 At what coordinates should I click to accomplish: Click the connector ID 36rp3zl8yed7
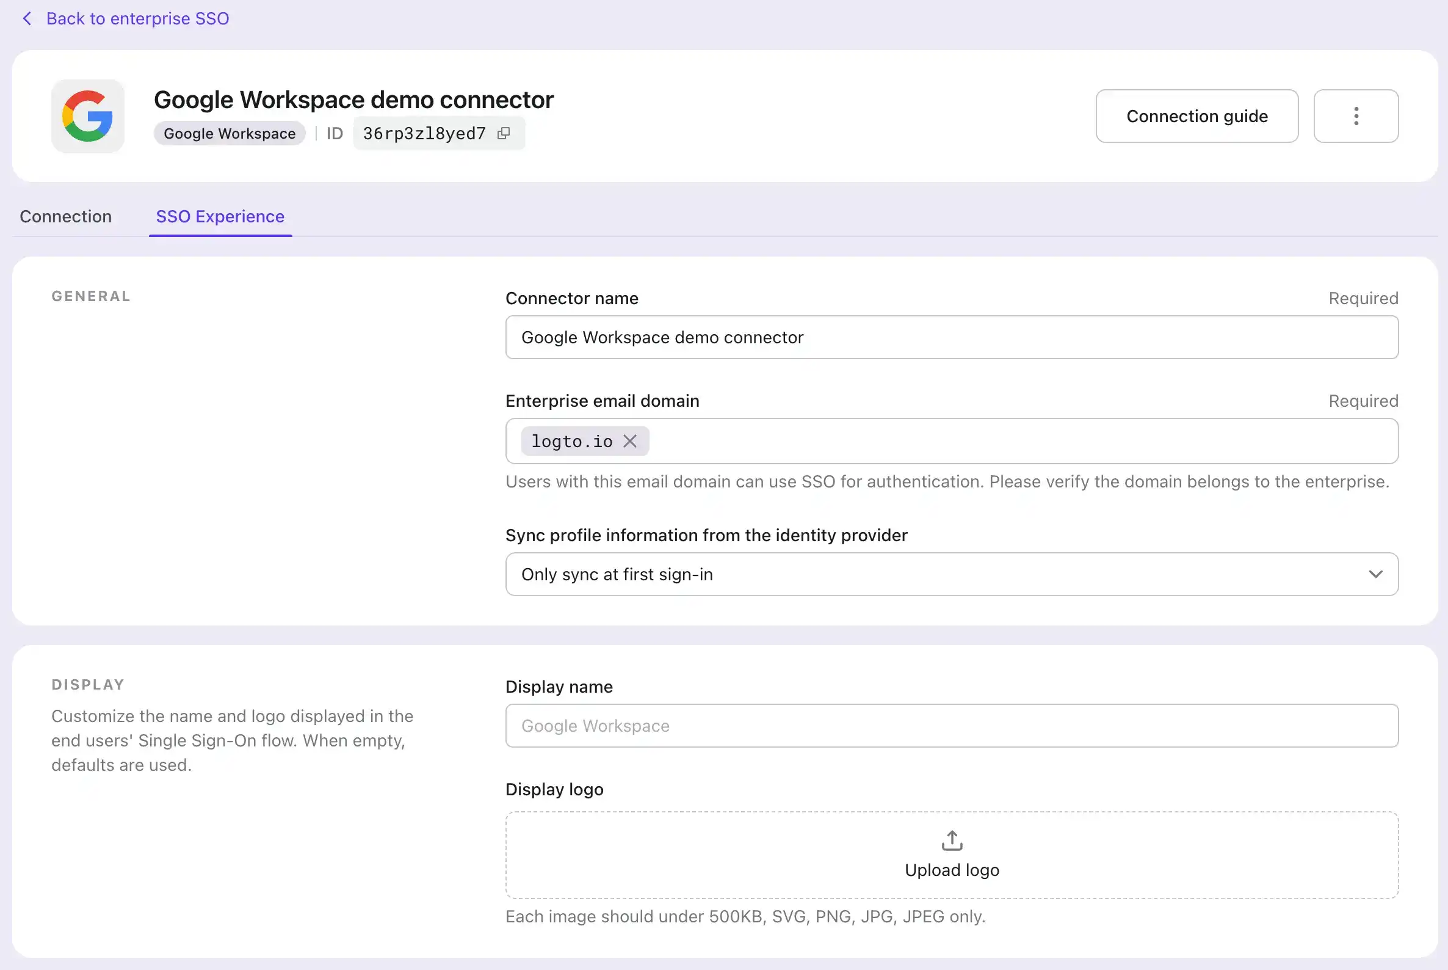click(x=424, y=134)
